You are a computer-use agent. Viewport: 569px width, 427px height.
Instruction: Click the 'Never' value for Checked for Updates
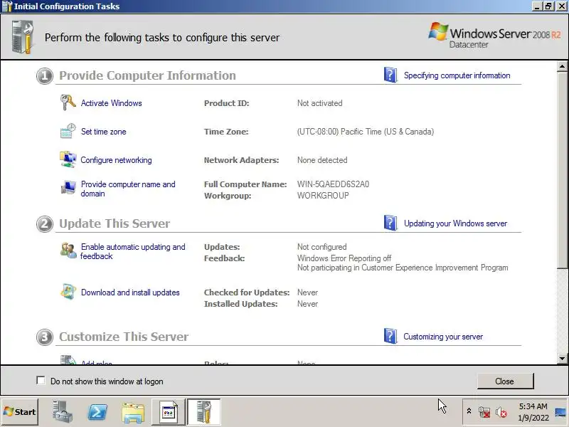tap(307, 292)
